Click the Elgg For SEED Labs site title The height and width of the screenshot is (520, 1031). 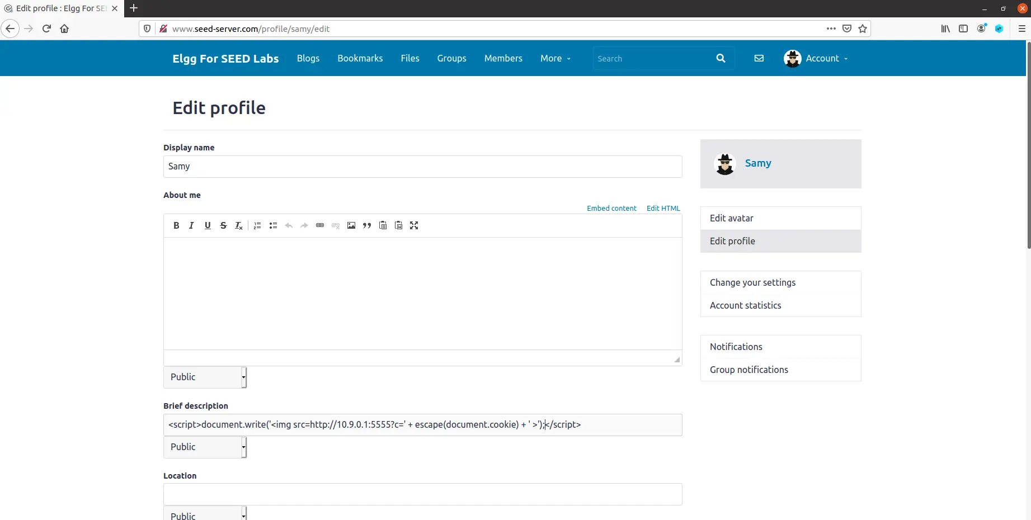coord(225,58)
